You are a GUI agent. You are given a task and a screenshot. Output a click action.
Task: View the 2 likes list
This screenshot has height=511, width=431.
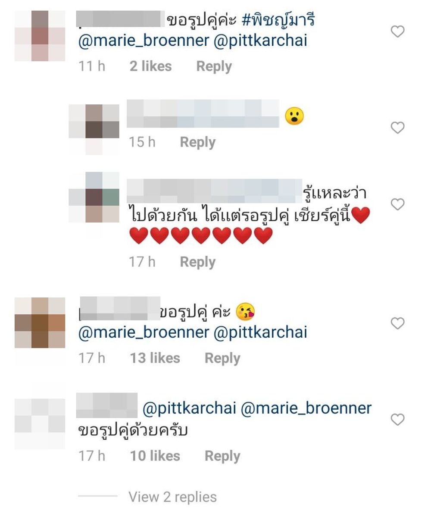tap(150, 66)
